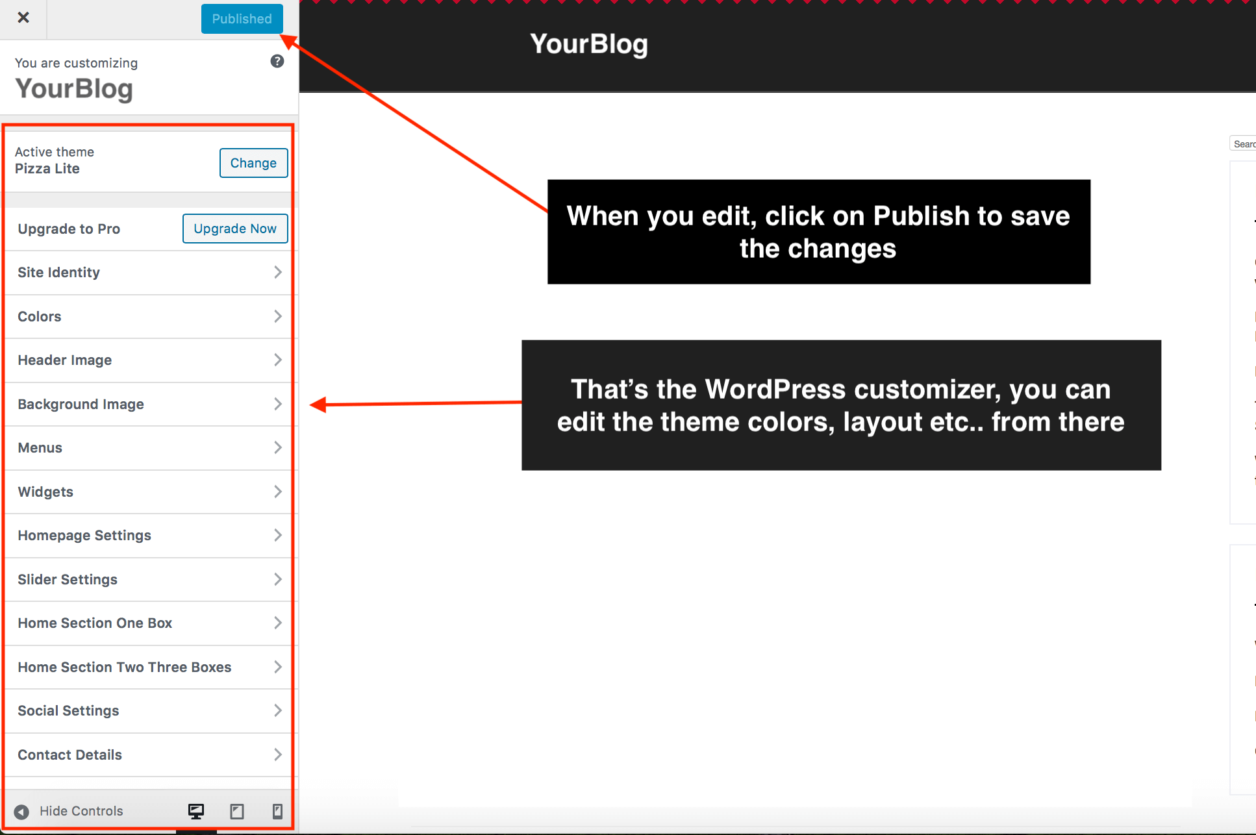Close the customizer with the X icon

(23, 18)
